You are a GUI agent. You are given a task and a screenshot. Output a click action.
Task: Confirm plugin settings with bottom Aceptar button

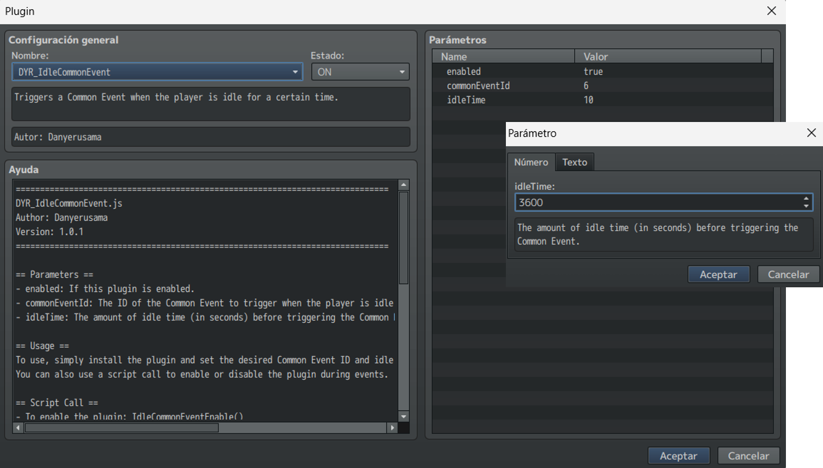(x=678, y=455)
